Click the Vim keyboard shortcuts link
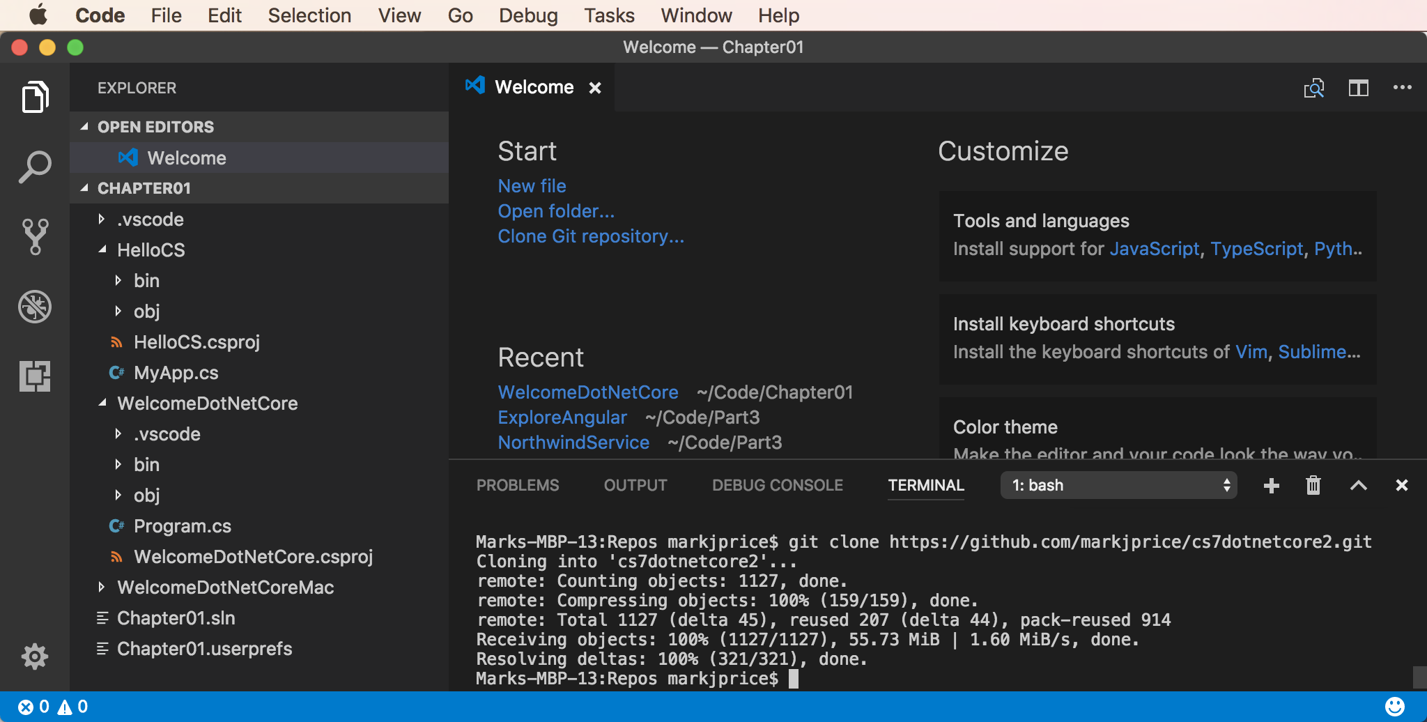The height and width of the screenshot is (722, 1427). click(x=1251, y=352)
